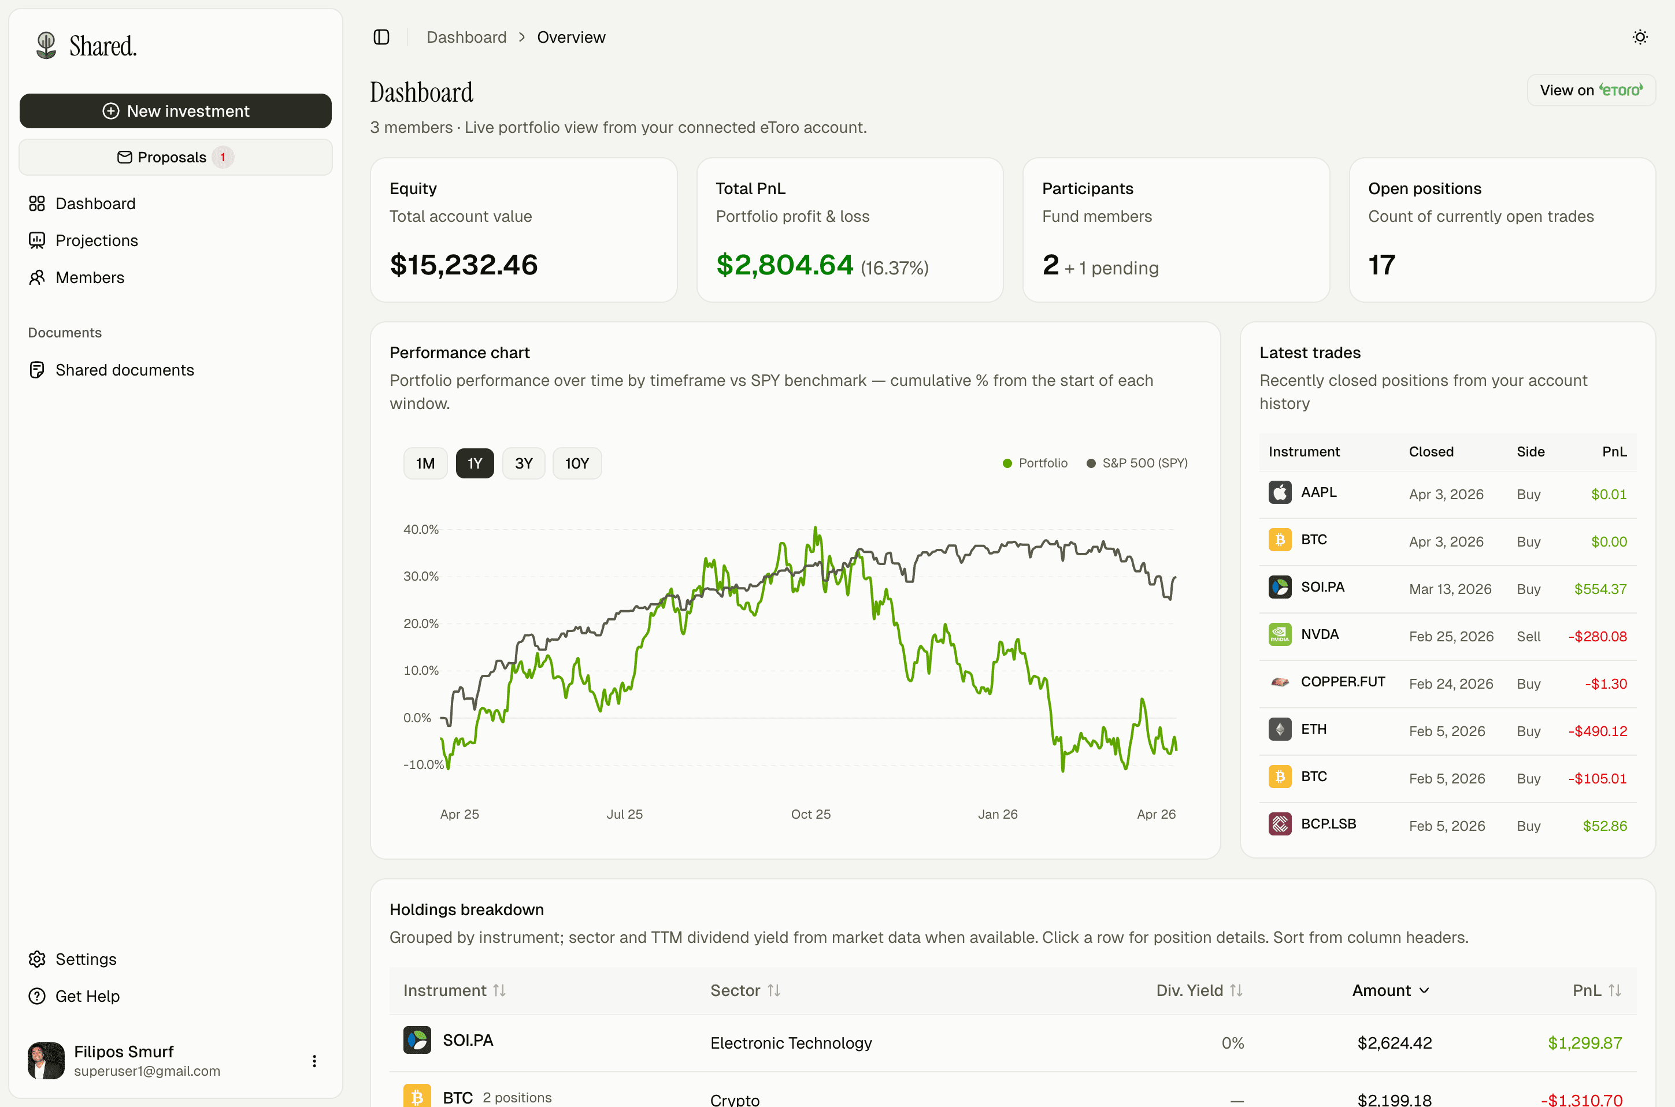1675x1107 pixels.
Task: Click the SOI.PA instrument icon in holdings
Action: coord(417,1040)
